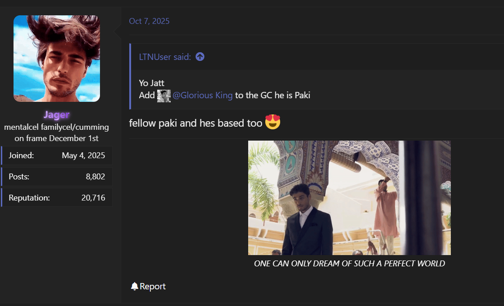This screenshot has height=306, width=504.
Task: Open the embedded image in the post
Action: (349, 197)
